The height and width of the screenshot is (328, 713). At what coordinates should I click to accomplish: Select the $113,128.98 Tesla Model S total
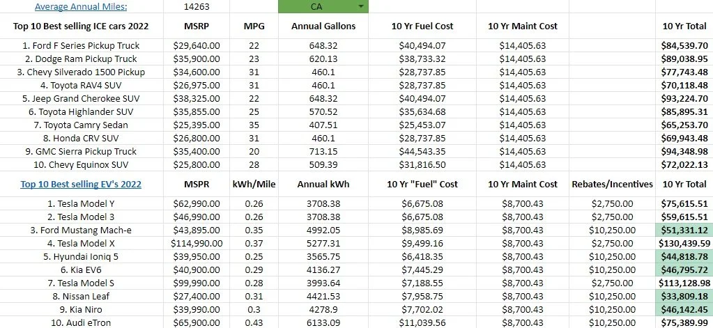pos(685,283)
